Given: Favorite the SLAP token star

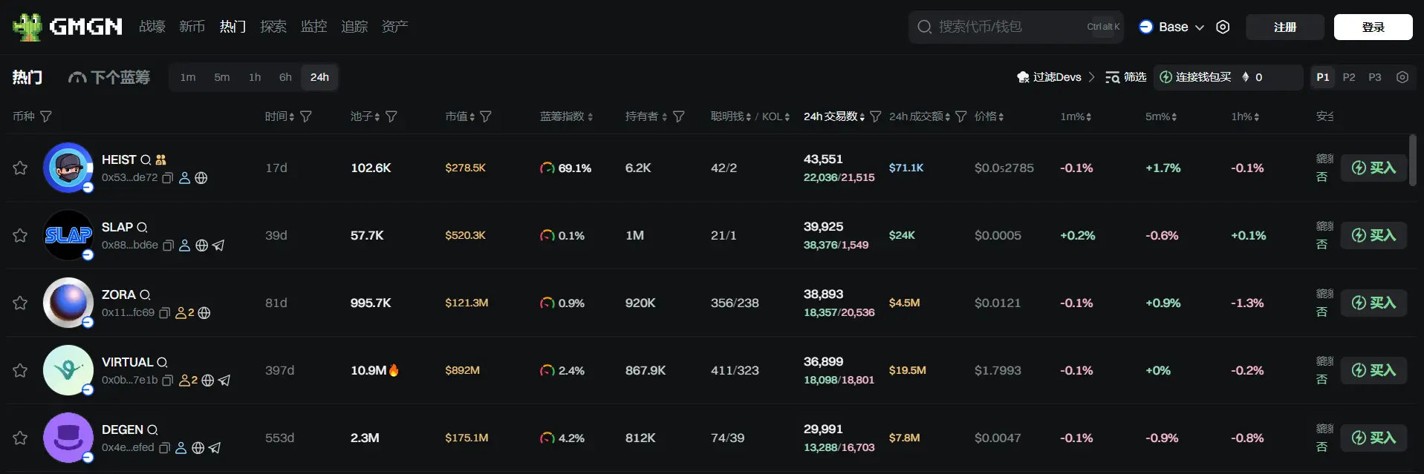Looking at the screenshot, I should coord(20,235).
